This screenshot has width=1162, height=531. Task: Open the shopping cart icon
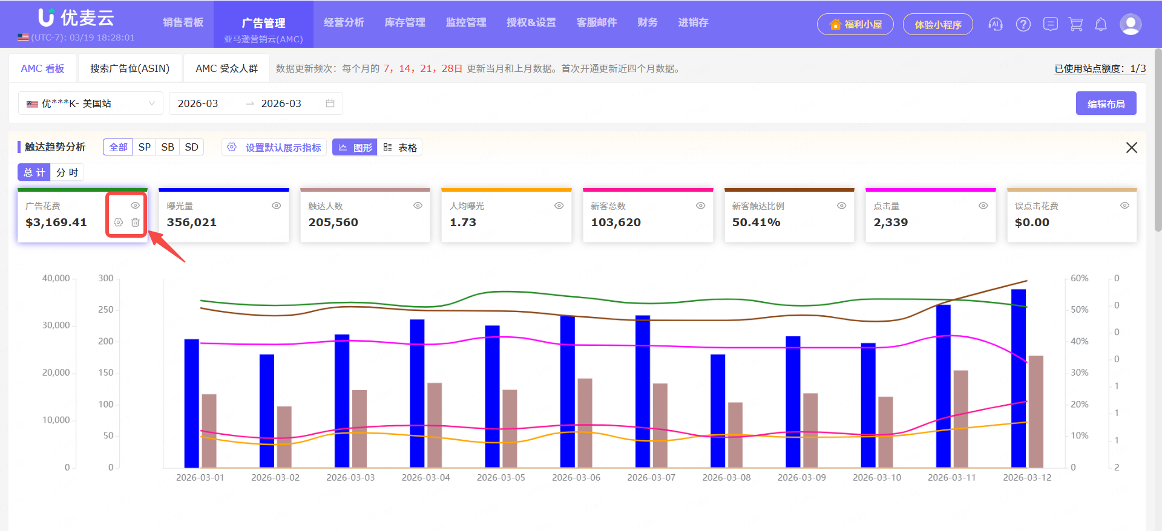coord(1075,24)
